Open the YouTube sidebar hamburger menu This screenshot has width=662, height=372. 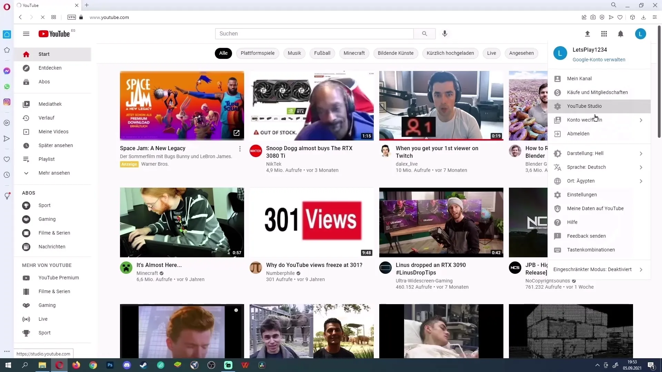pos(26,34)
